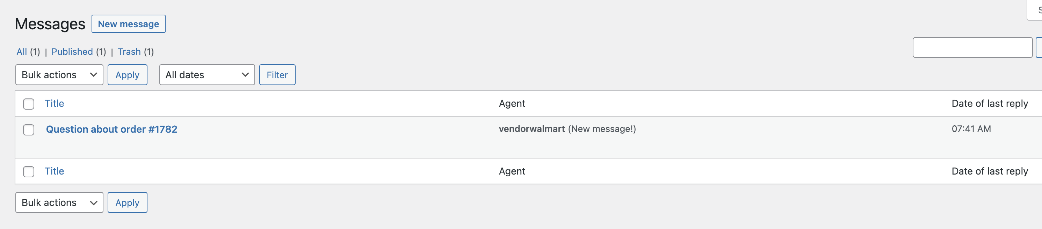Expand the bottom Bulk actions dropdown

59,202
